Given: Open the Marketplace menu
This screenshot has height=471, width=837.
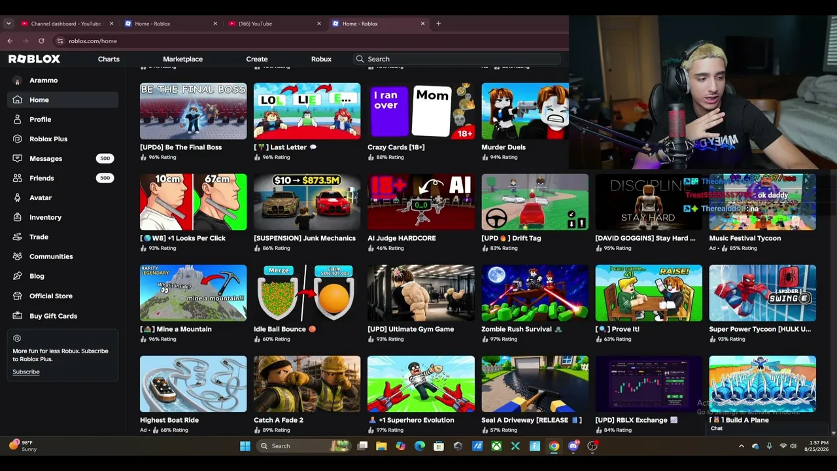Looking at the screenshot, I should [182, 59].
